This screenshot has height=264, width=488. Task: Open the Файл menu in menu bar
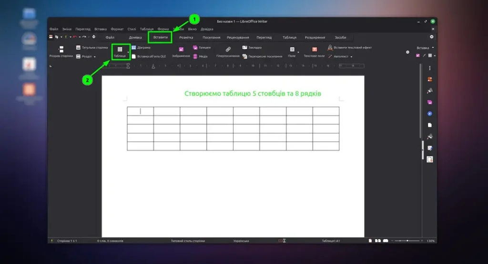tap(53, 29)
